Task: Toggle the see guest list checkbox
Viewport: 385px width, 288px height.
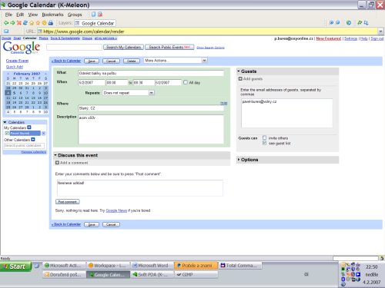Action: coord(264,143)
